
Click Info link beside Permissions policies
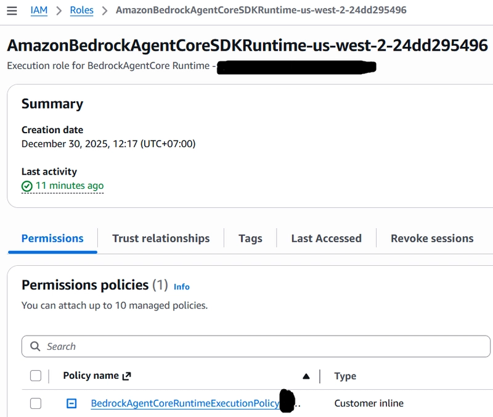point(181,287)
